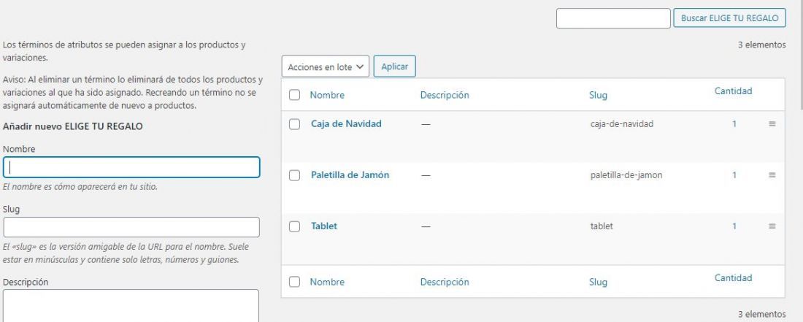Tick the Caja de Navidad checkbox

click(x=294, y=124)
